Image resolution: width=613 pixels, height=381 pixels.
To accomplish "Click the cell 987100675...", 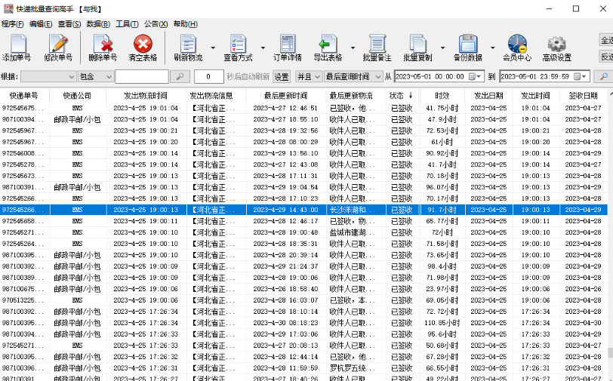I will [24, 289].
